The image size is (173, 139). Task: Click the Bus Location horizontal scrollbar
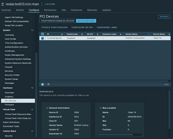[116, 135]
